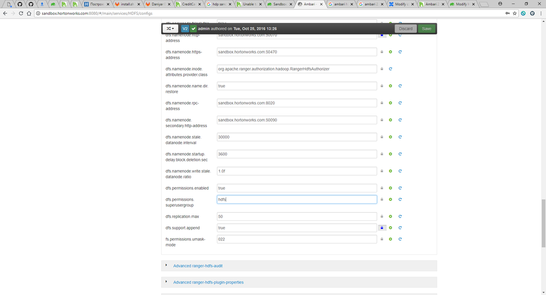Open Advanced ranger-hdfs-audit link
This screenshot has height=295, width=546.
pos(198,266)
